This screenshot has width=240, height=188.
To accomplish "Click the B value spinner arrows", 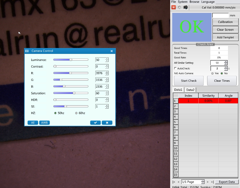I will [x=107, y=86].
